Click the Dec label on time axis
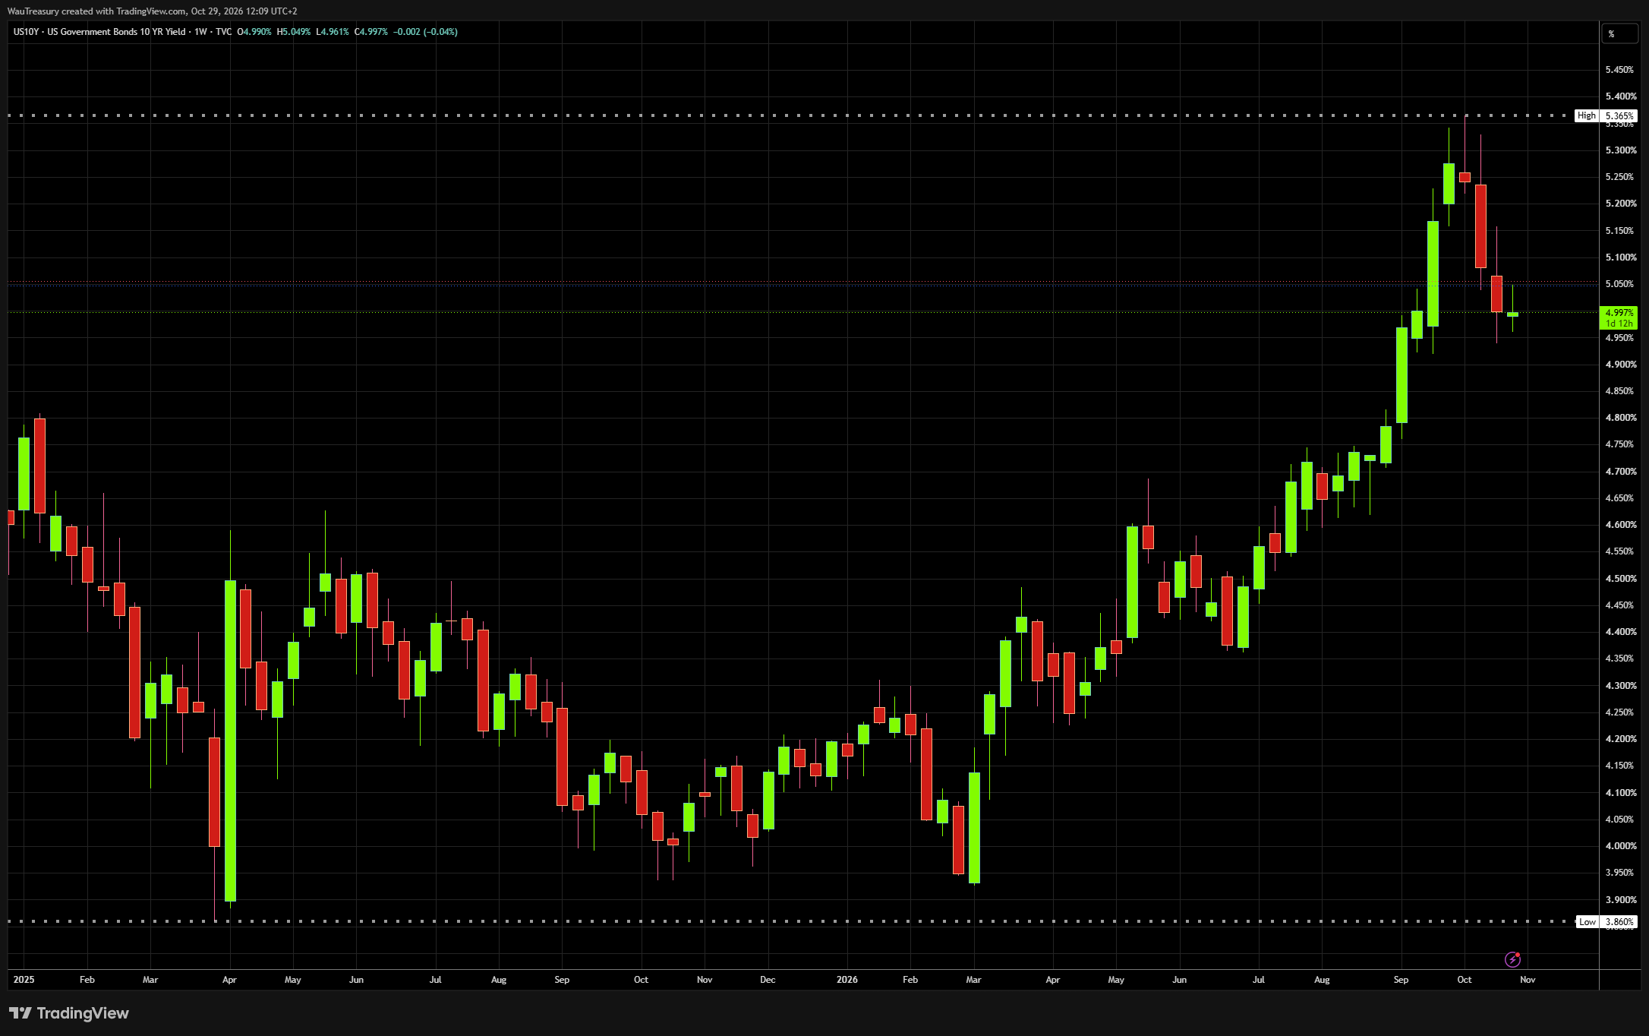This screenshot has height=1036, width=1649. coord(768,980)
